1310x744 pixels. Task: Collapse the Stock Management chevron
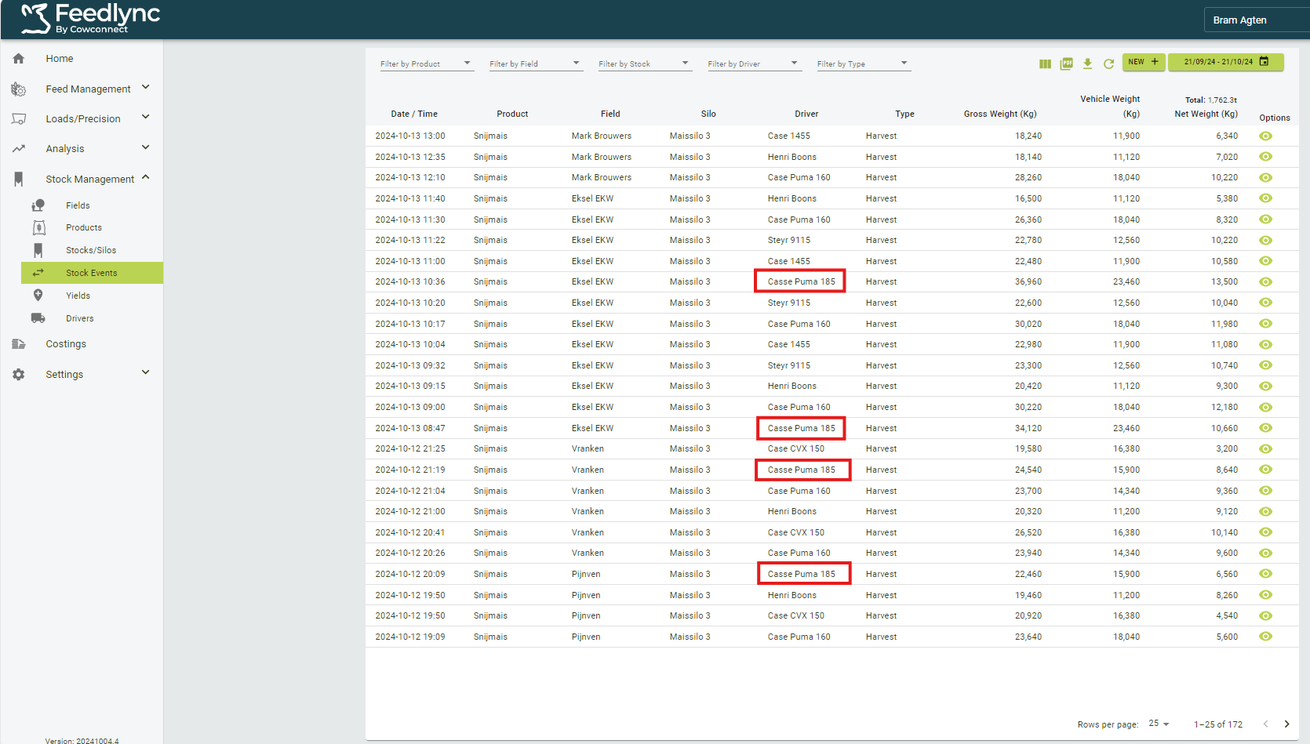pos(146,178)
